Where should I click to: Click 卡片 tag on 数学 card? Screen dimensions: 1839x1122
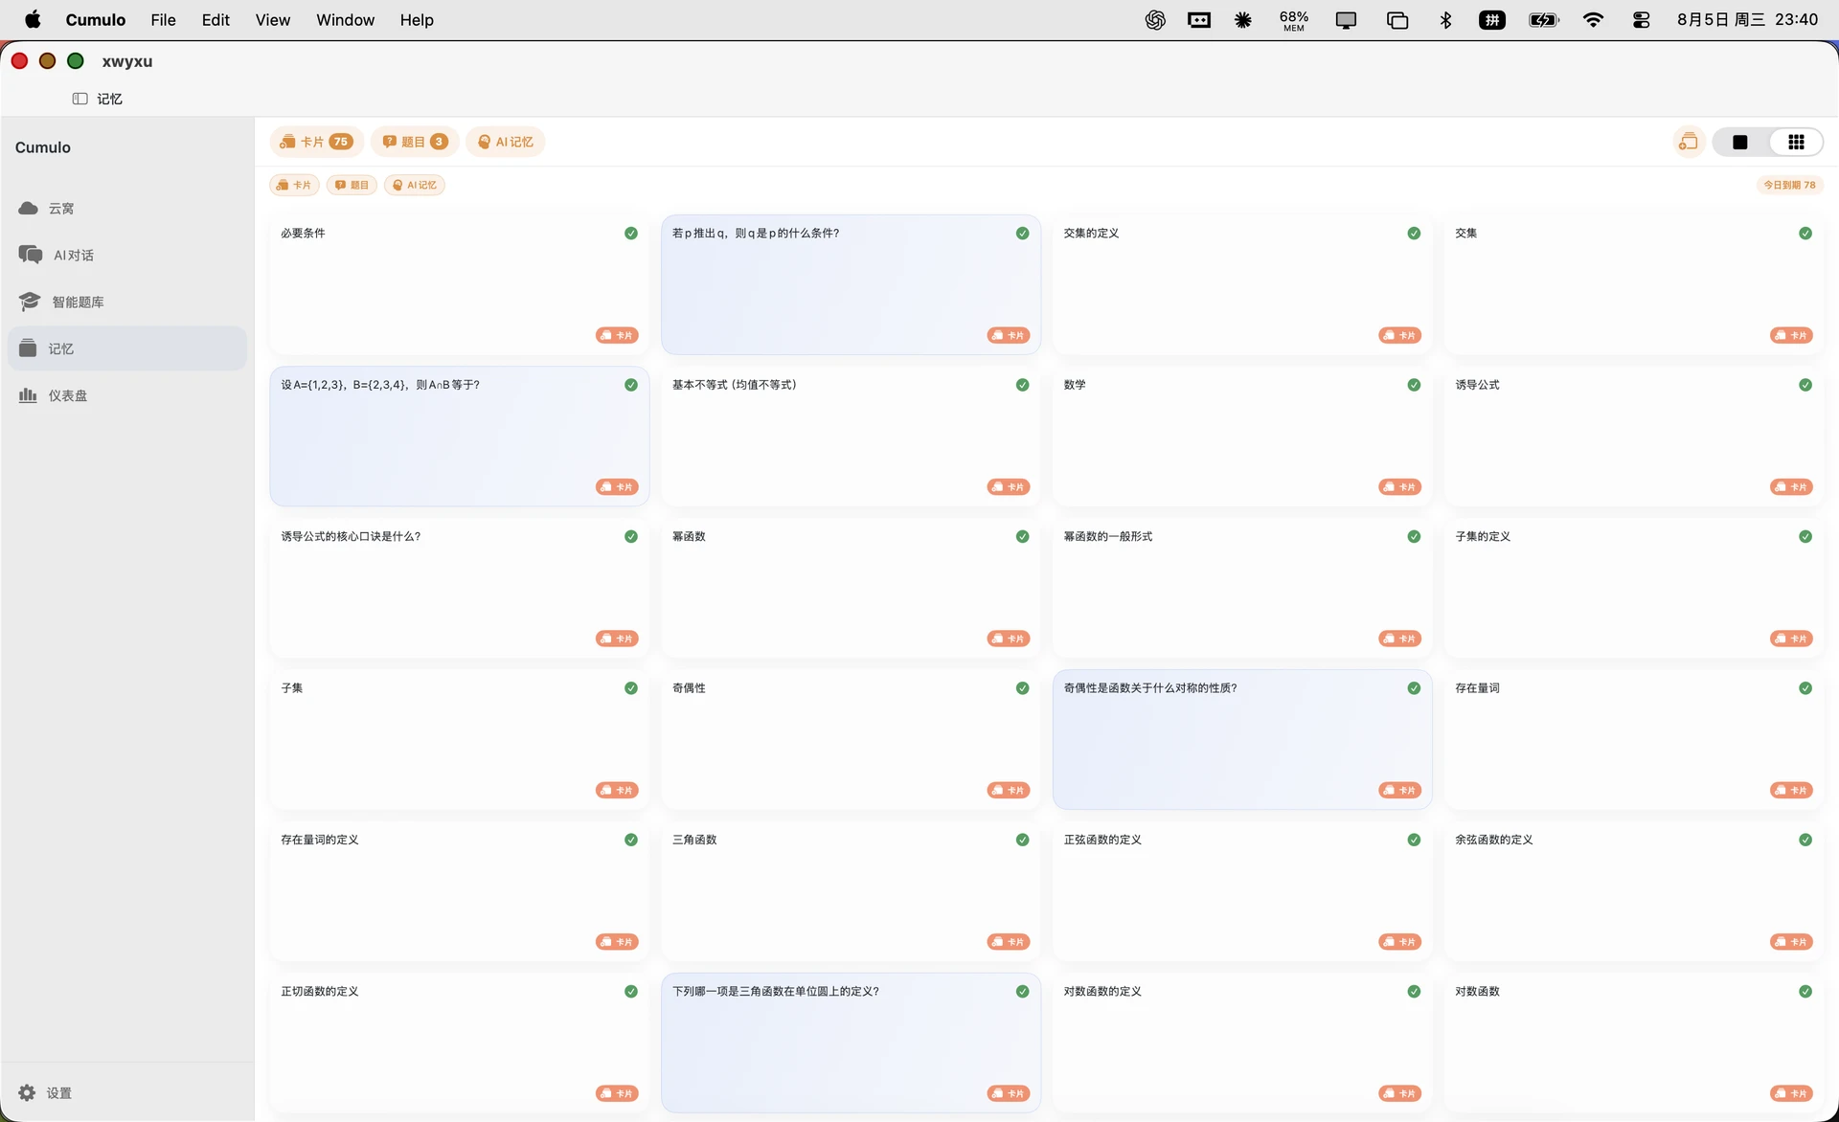pos(1399,487)
